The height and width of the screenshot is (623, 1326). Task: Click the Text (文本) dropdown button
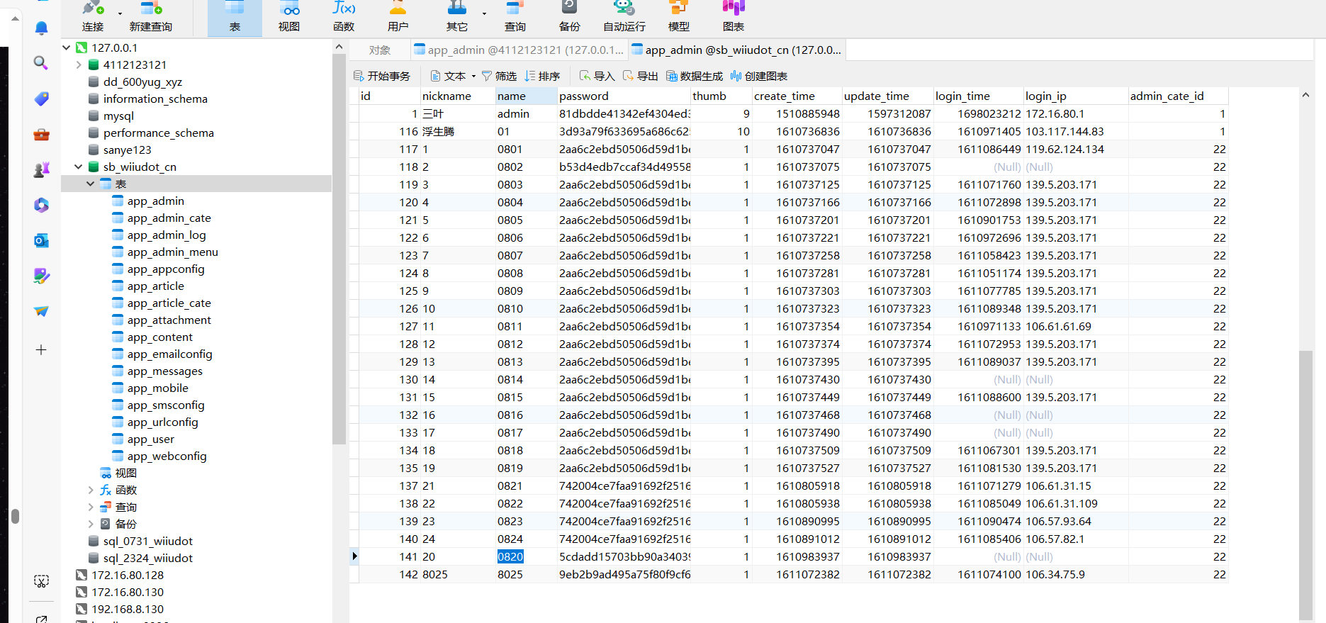[453, 76]
